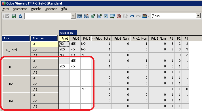
Task: Select the R3 risk row header
Action: coord(16,101)
